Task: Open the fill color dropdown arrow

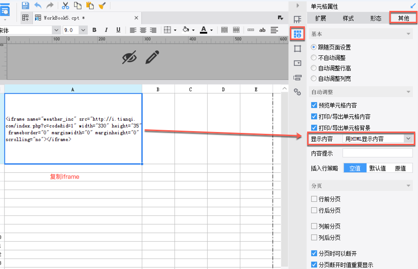Action: (x=193, y=30)
